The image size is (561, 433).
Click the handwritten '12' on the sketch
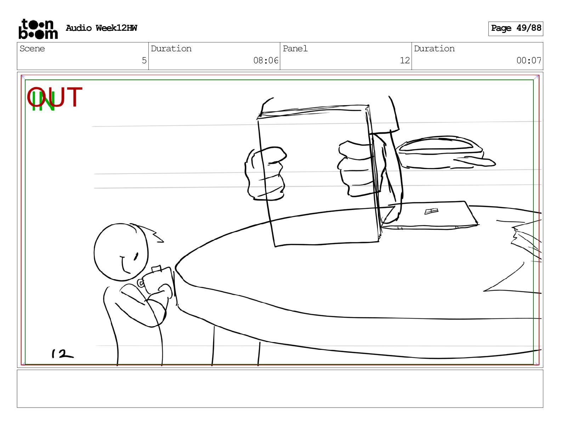pos(62,354)
